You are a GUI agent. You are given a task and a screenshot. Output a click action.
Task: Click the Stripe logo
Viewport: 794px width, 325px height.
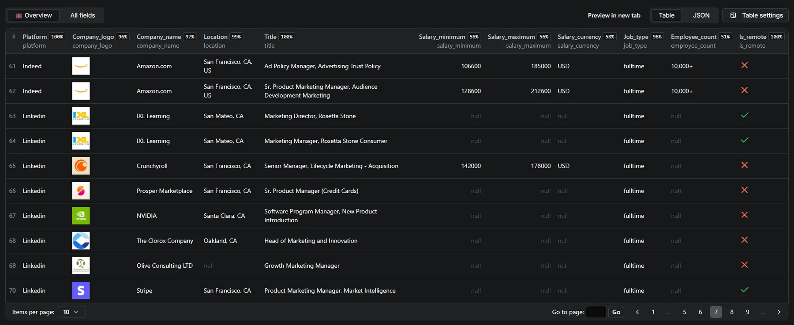coord(81,290)
